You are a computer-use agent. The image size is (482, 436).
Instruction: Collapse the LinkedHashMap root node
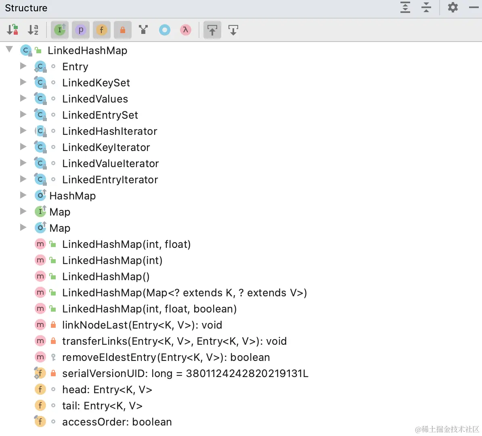tap(9, 50)
